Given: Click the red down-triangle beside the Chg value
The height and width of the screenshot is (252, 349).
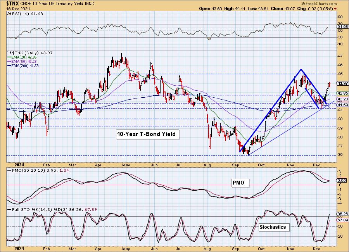Looking at the screenshot, I should (x=335, y=9).
